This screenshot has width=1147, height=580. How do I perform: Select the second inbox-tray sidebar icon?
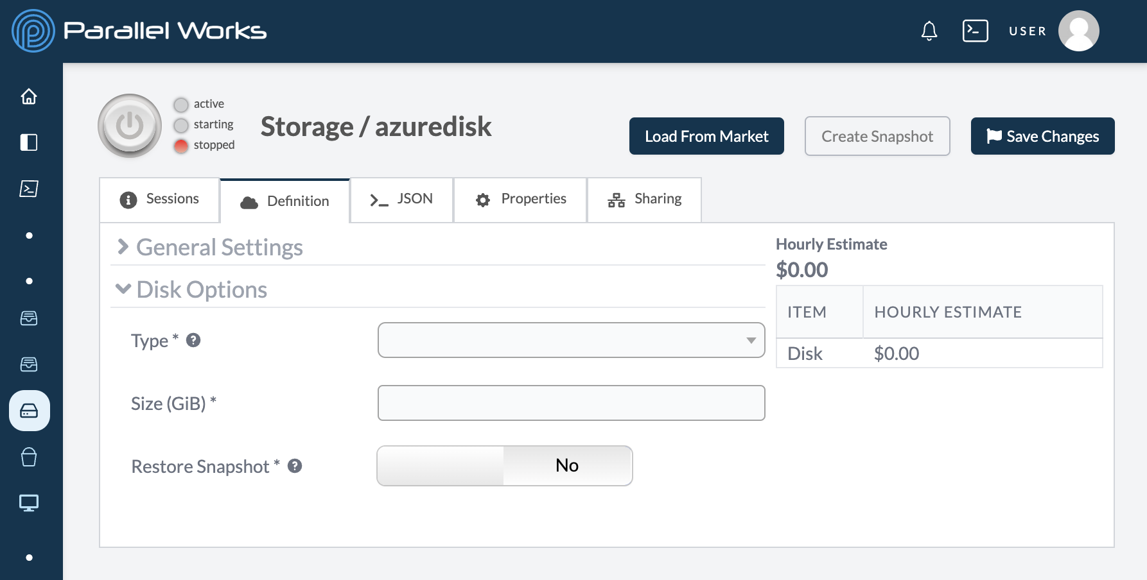click(29, 364)
